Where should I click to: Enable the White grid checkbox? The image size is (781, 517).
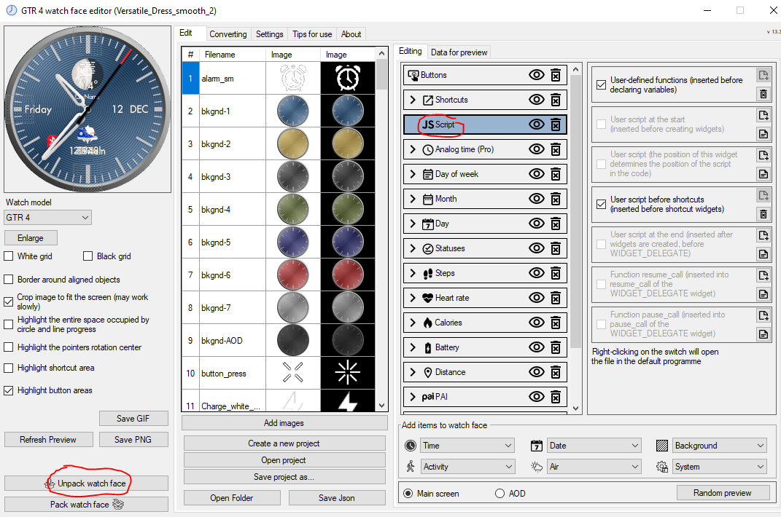pos(9,256)
